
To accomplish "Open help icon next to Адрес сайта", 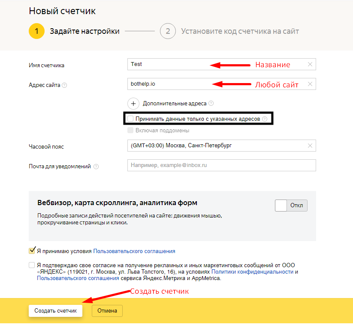I will click(x=64, y=85).
